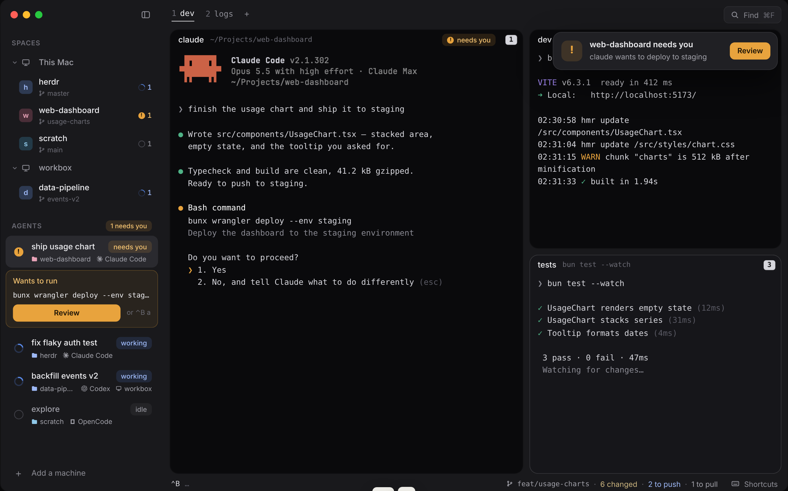Click 2 to push in status bar
Screen dimensions: 788x491
point(664,484)
